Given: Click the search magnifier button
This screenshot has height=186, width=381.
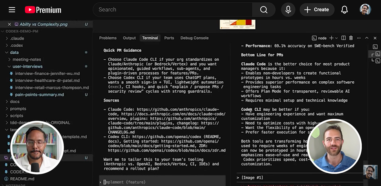Looking at the screenshot, I should (264, 10).
